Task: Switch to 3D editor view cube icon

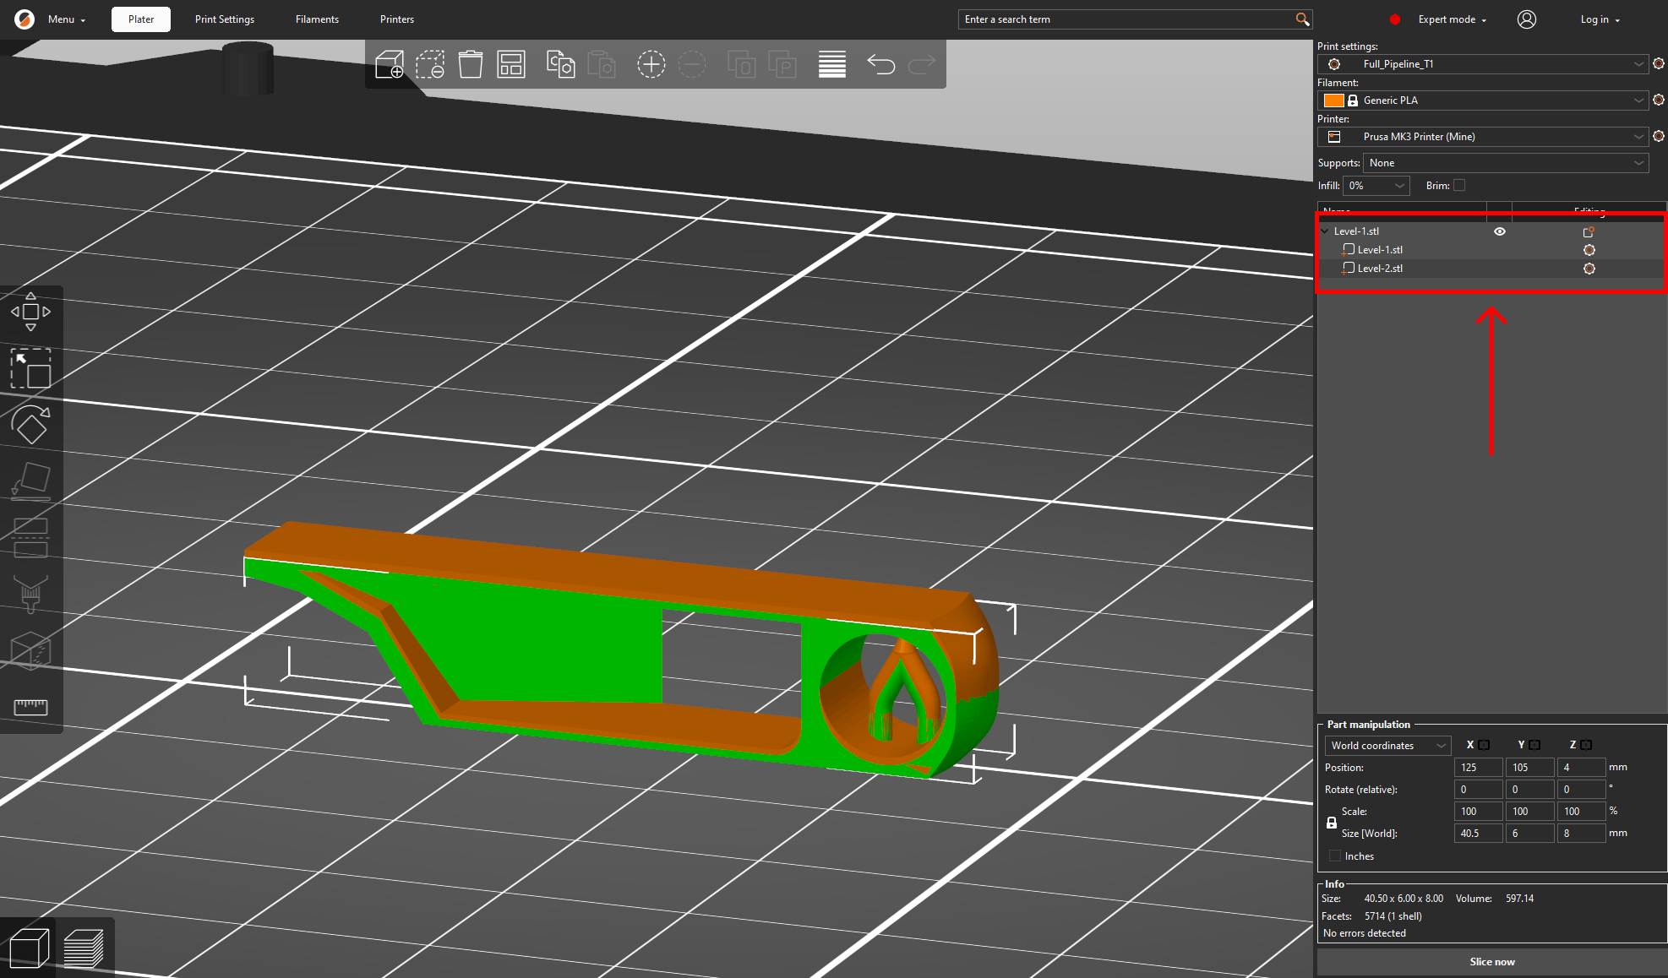Action: point(29,948)
